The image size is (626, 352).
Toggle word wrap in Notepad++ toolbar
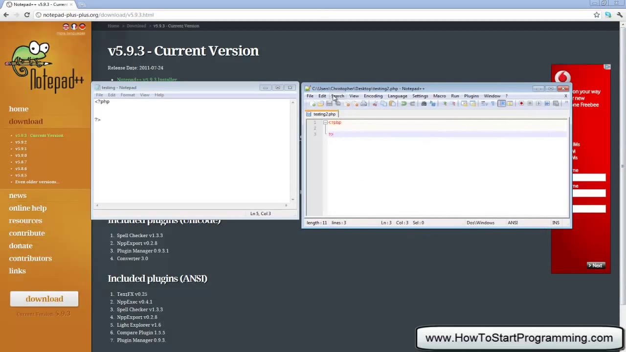pos(484,104)
